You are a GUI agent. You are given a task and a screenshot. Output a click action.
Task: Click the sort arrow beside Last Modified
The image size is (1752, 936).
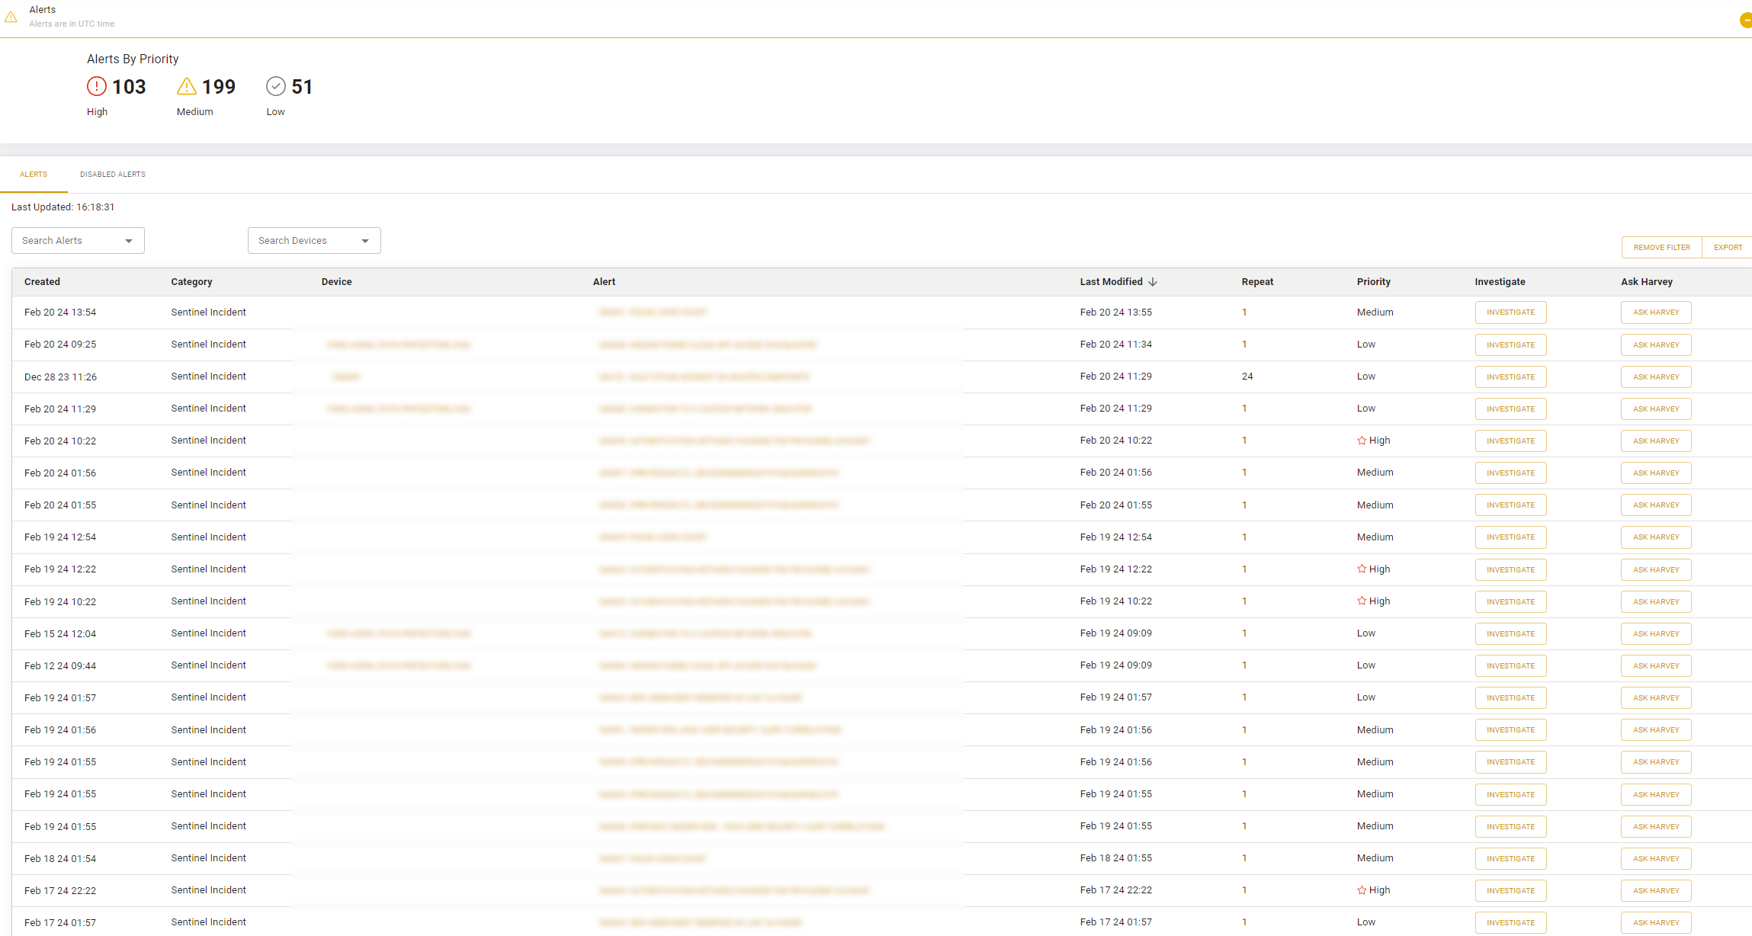(x=1153, y=281)
